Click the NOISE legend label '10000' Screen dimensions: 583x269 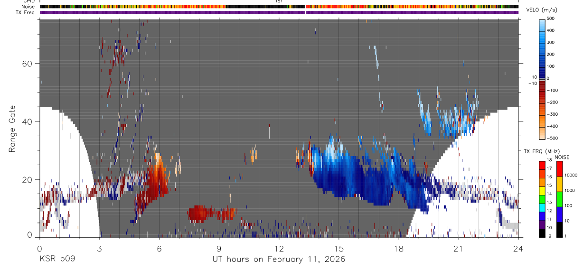[x=571, y=176]
